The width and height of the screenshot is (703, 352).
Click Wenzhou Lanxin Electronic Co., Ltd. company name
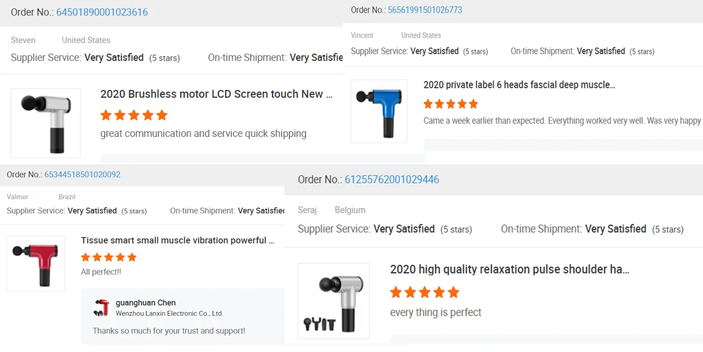point(169,313)
